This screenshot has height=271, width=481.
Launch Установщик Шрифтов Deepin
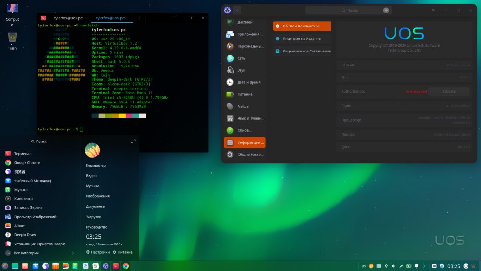40,244
